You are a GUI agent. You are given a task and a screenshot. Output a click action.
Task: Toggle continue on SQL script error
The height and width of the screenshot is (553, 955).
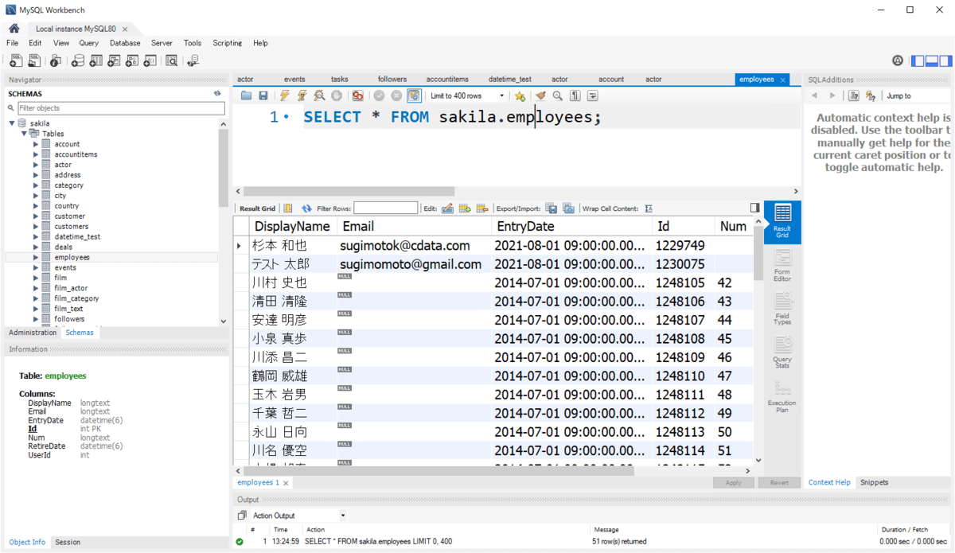click(x=358, y=95)
